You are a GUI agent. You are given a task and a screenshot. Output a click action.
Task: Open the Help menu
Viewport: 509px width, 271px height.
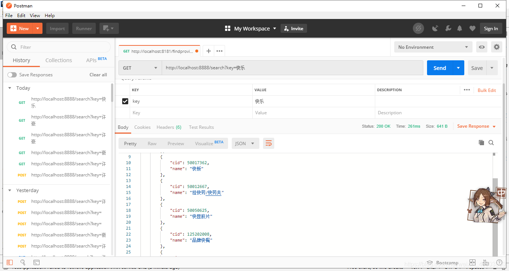coord(50,15)
